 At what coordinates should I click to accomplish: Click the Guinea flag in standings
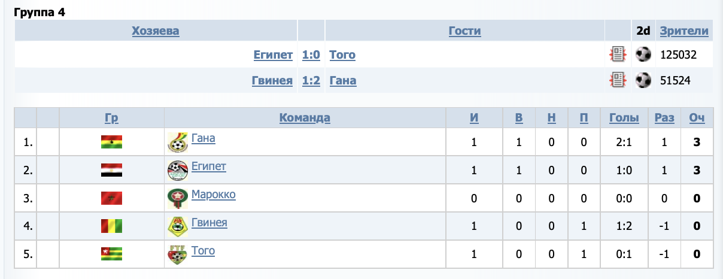[x=111, y=226]
